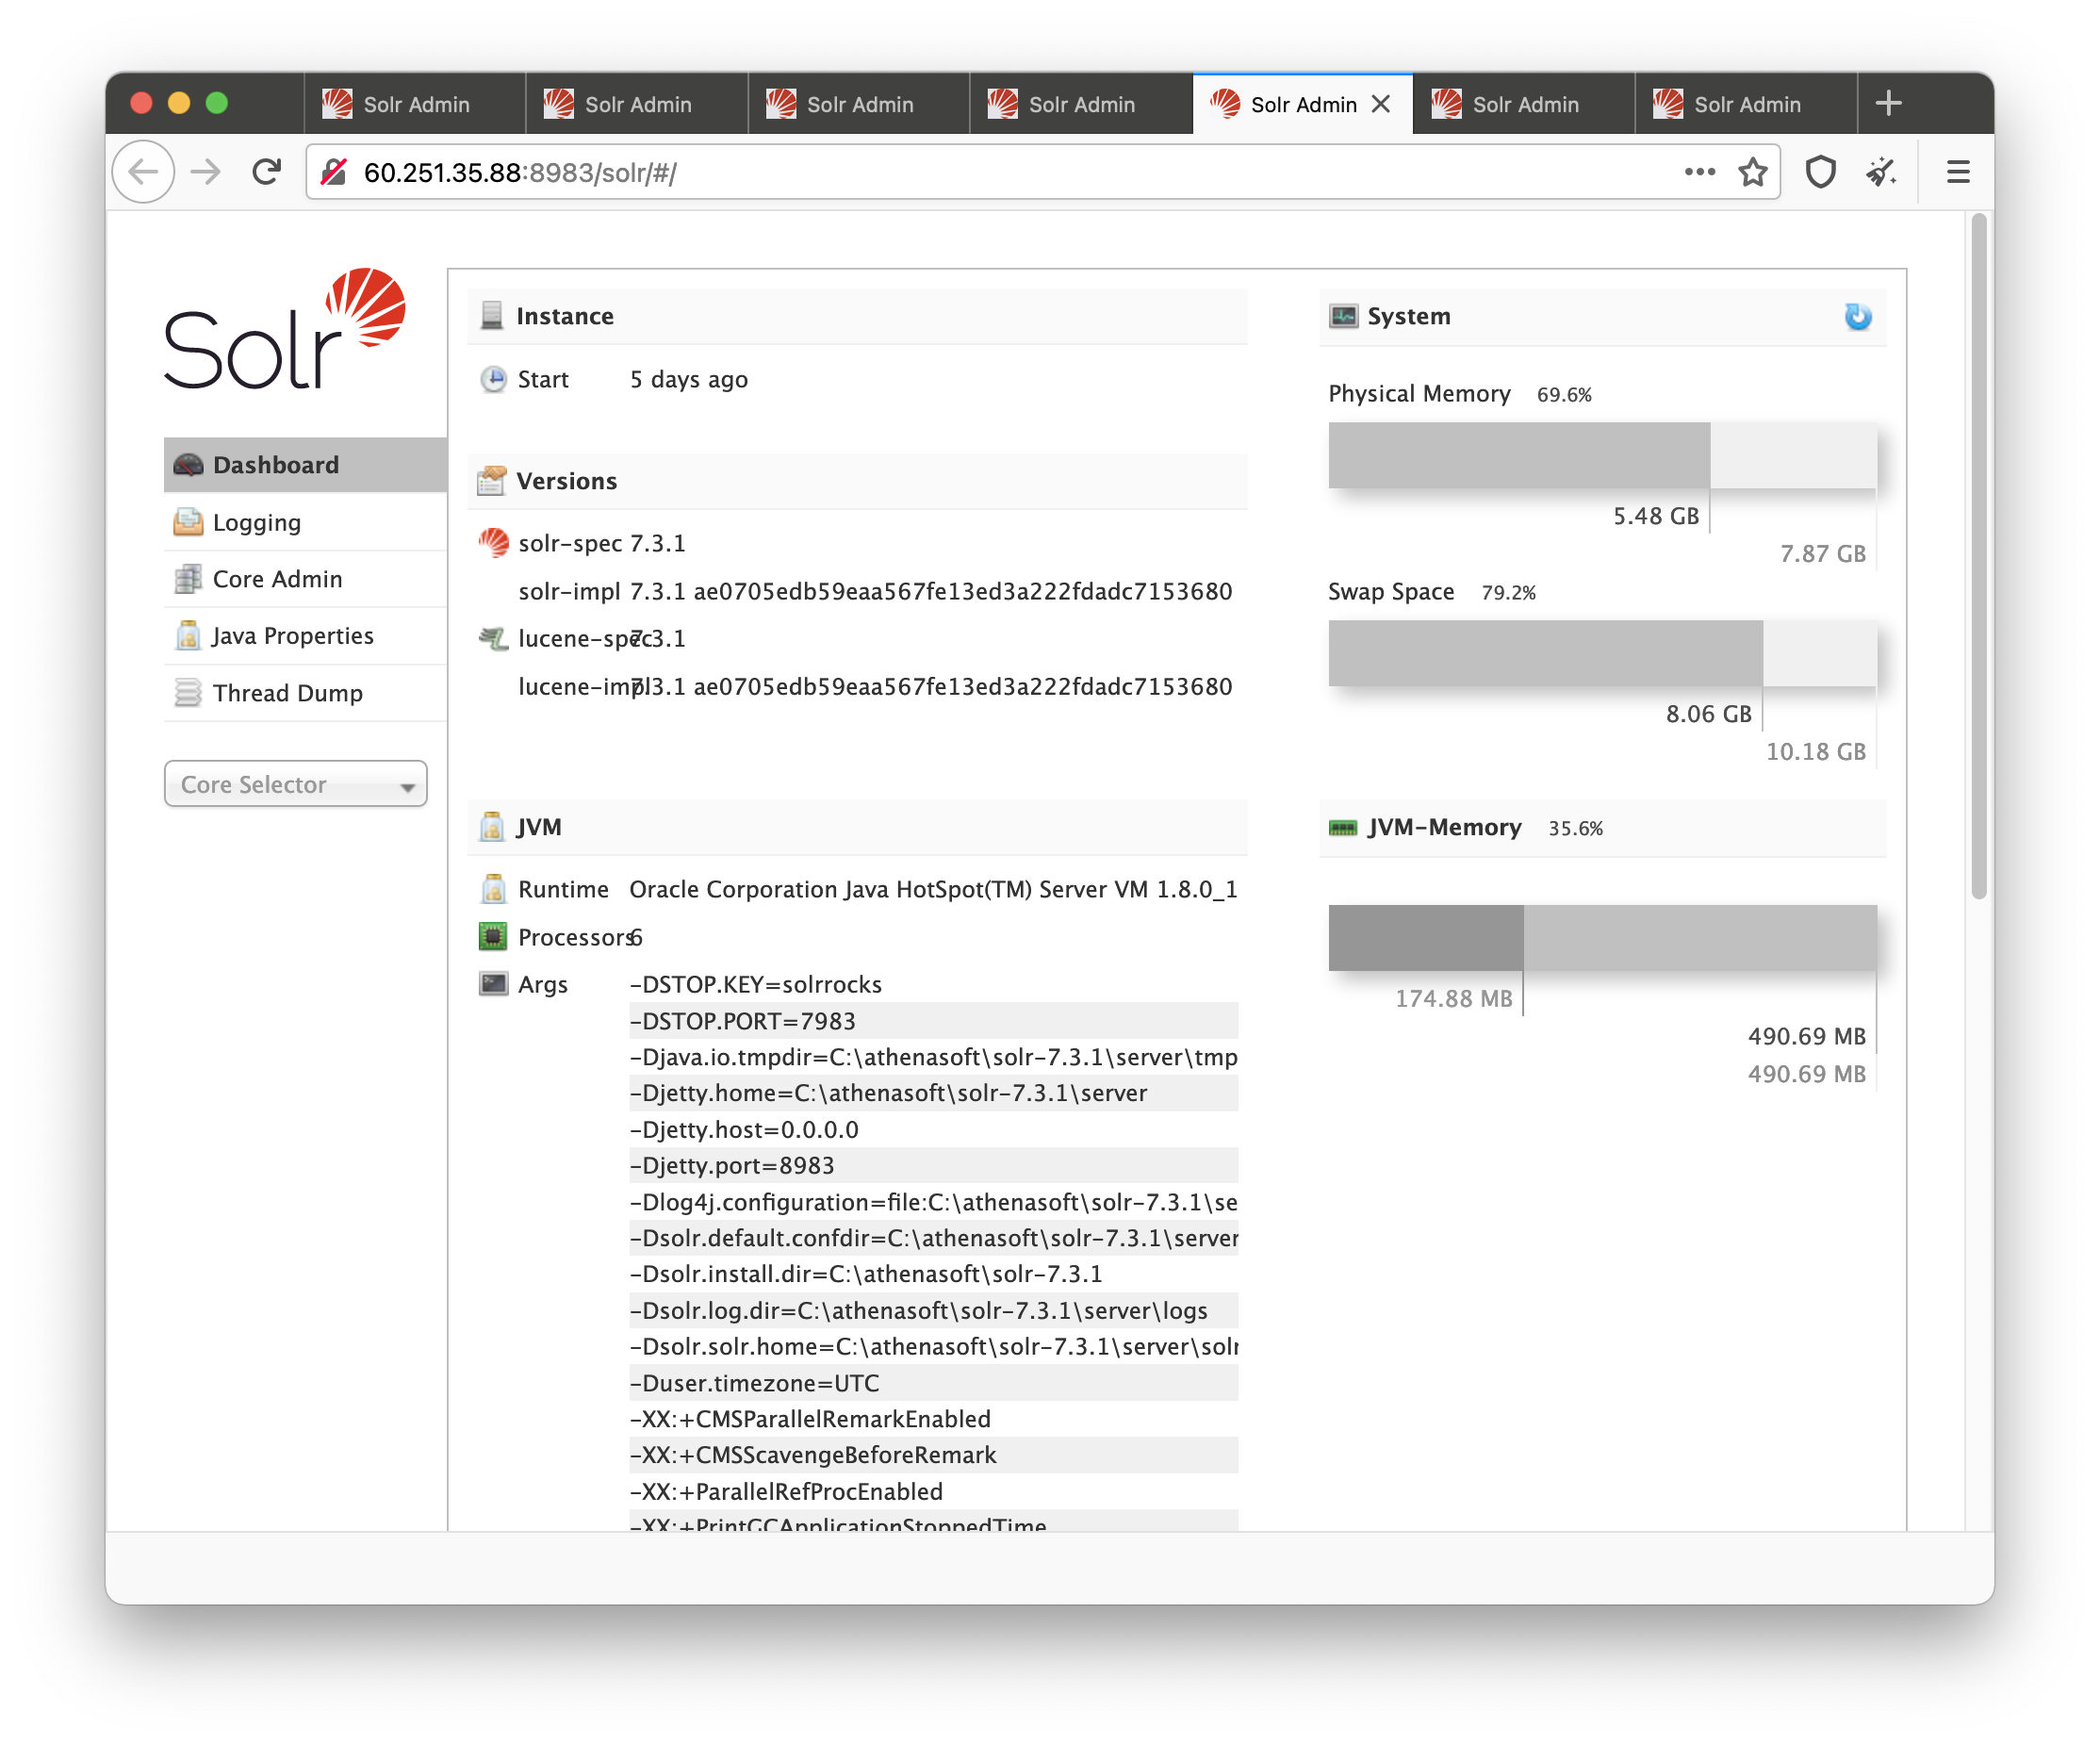
Task: Click the -DSTOP.PORT=7983 argument row
Action: point(933,1021)
